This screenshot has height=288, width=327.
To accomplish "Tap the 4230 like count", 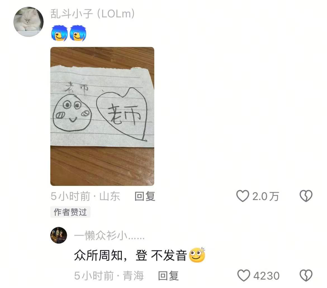I will point(266,276).
